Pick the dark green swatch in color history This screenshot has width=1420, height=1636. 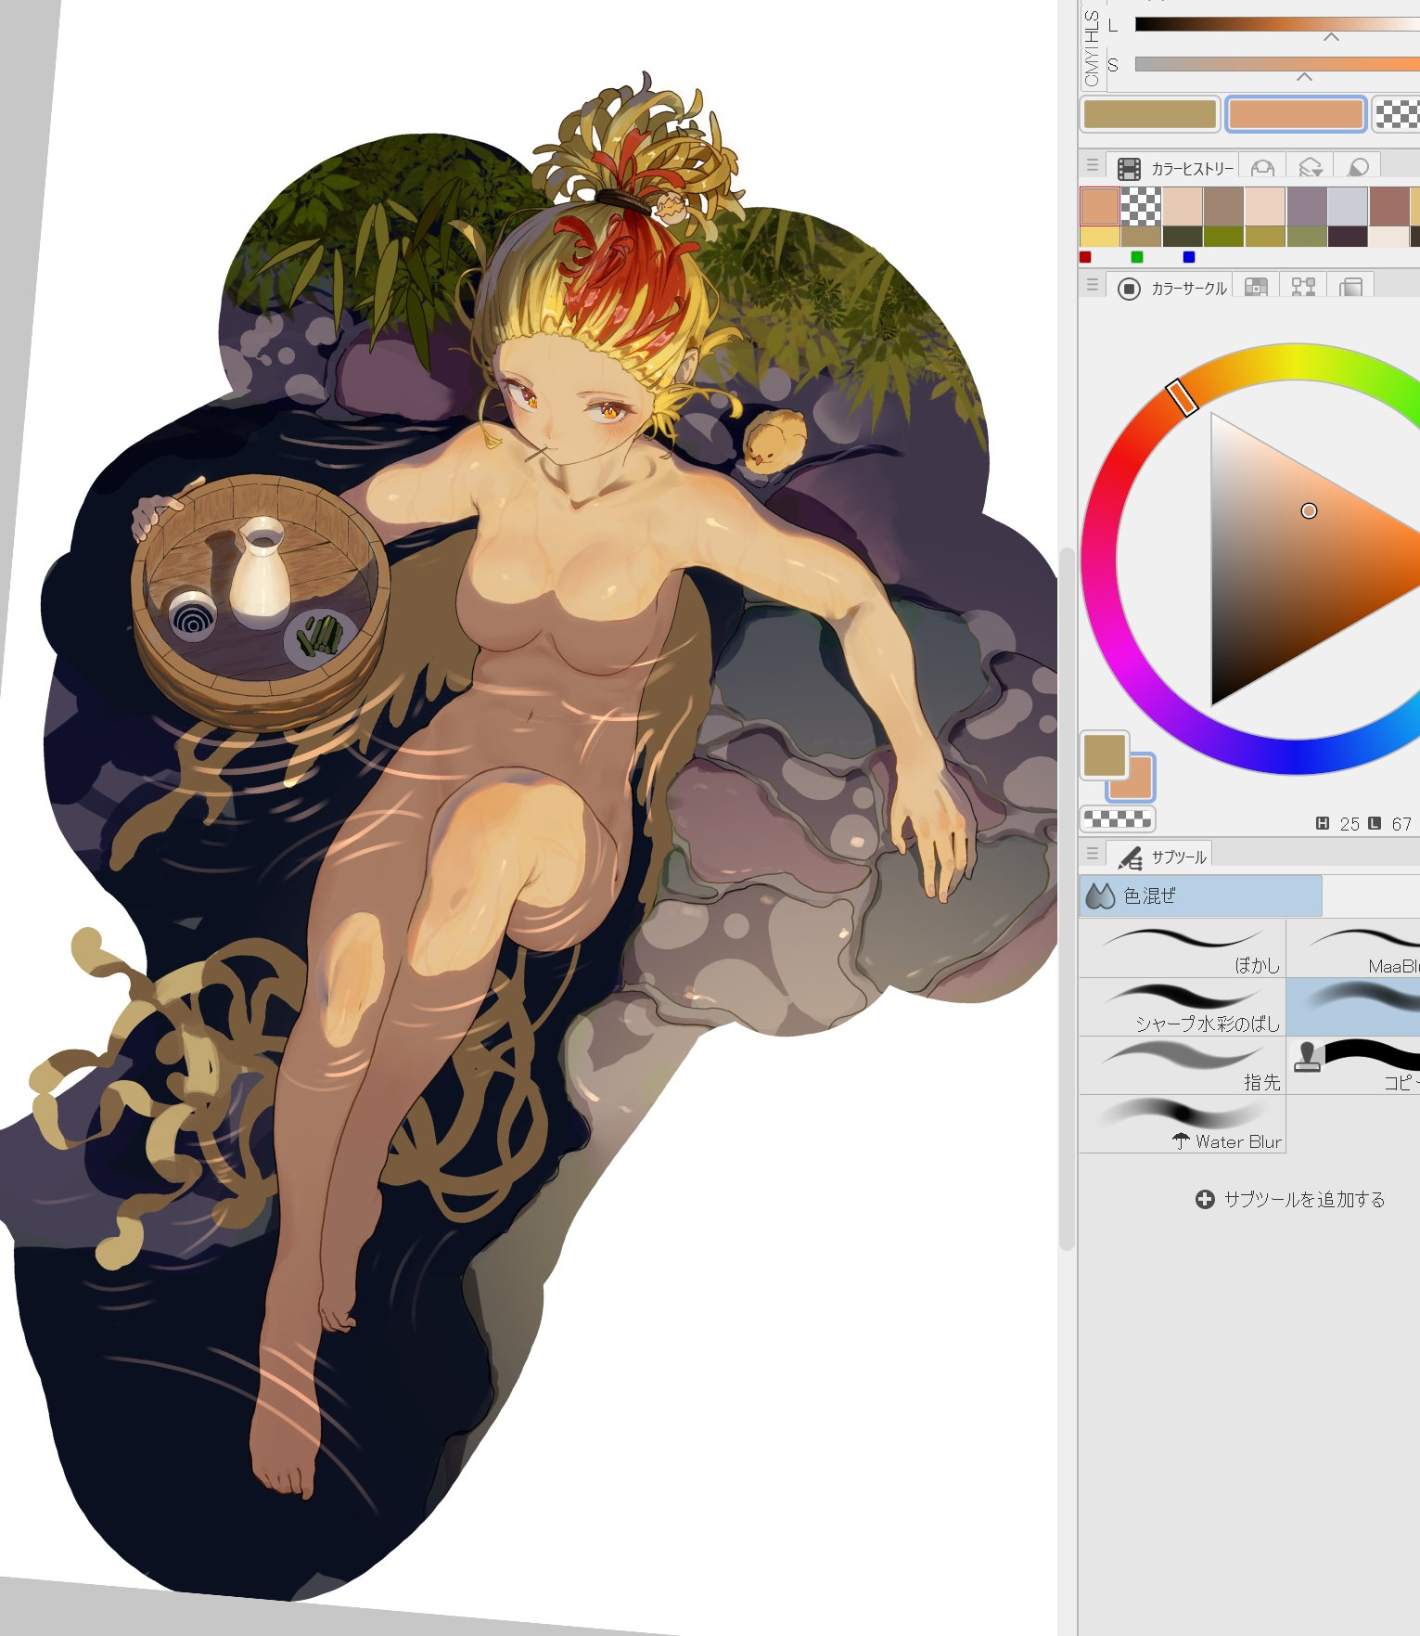(x=1183, y=237)
